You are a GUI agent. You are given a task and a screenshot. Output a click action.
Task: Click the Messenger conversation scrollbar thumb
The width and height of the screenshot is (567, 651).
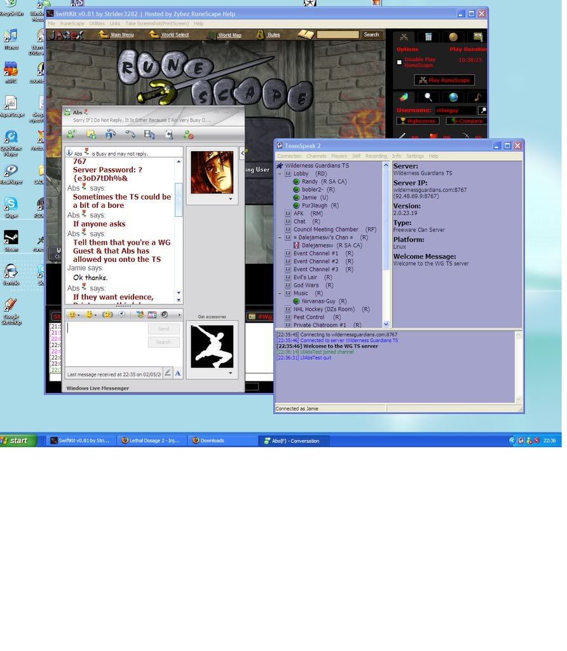click(x=179, y=200)
